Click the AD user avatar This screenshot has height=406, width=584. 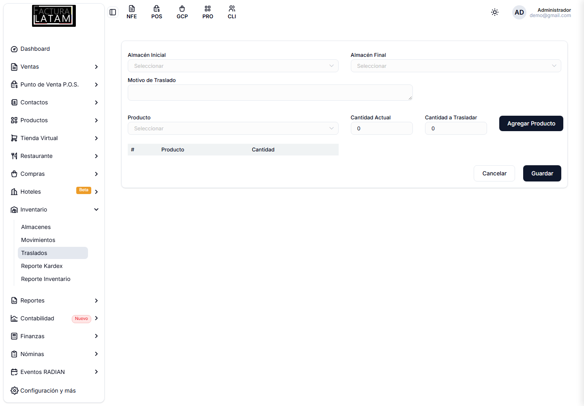click(519, 12)
